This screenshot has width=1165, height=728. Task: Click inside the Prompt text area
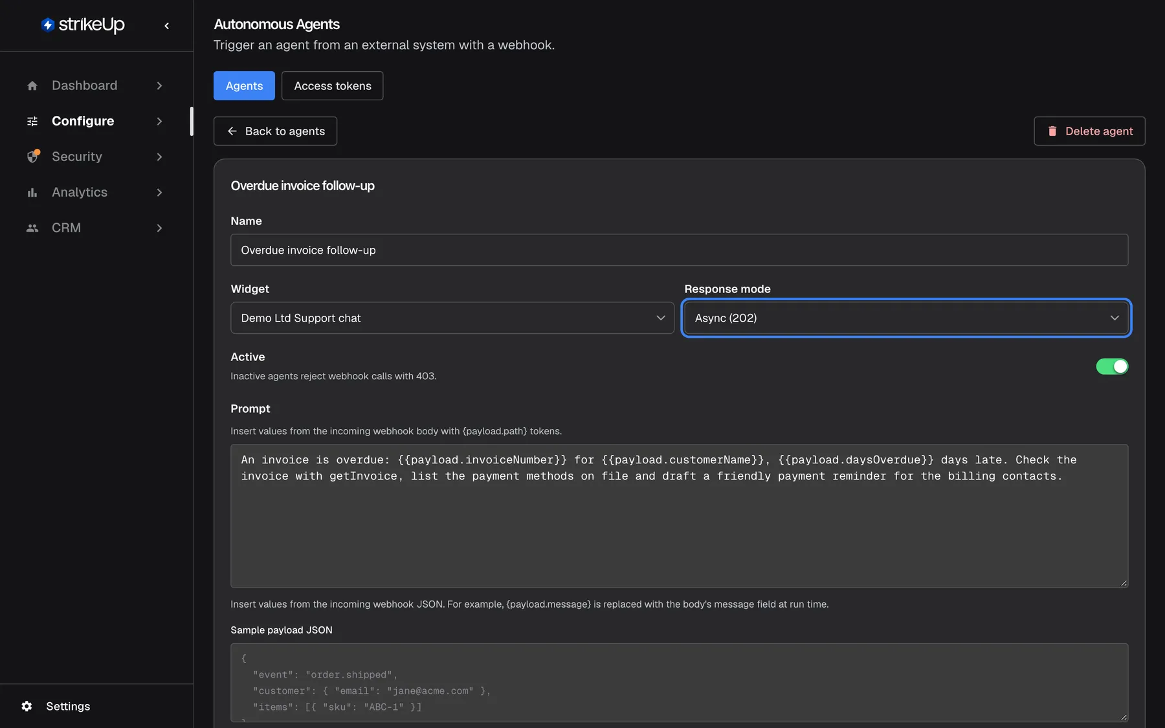click(x=679, y=516)
